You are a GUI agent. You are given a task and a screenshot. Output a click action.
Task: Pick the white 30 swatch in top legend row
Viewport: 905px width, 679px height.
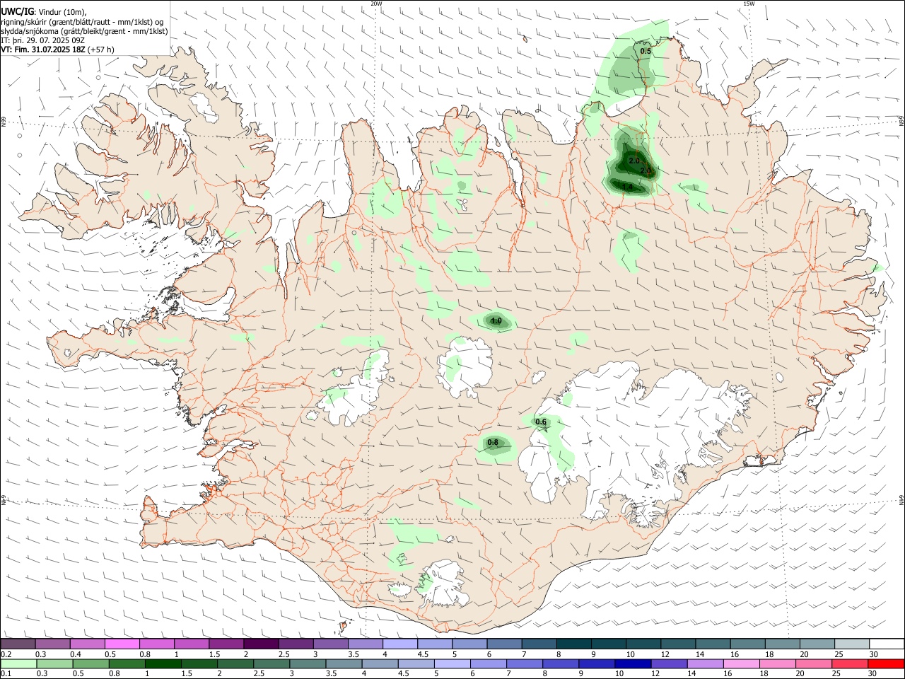[887, 644]
